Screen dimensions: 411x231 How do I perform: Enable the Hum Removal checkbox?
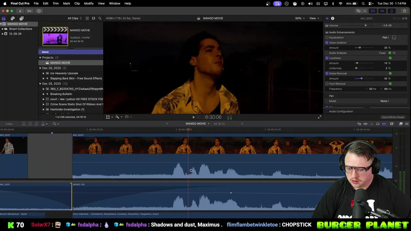tap(327, 84)
